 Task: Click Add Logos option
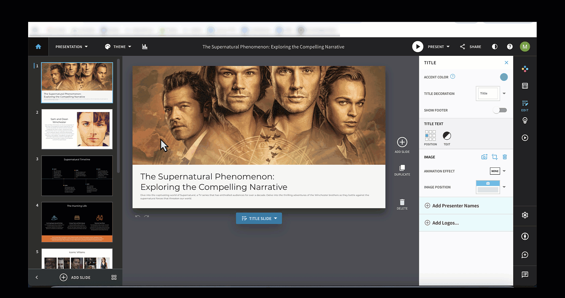click(x=466, y=223)
